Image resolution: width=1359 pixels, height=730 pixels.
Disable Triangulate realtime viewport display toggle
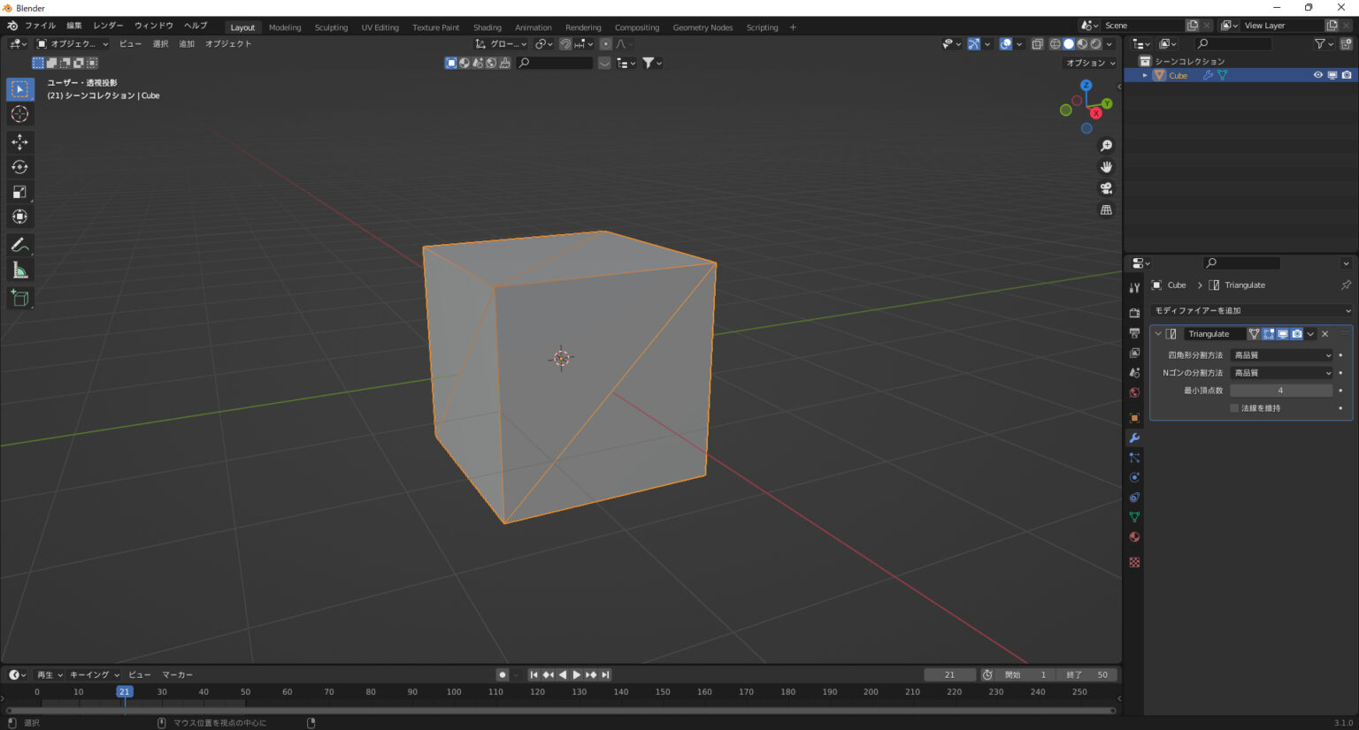click(1282, 333)
